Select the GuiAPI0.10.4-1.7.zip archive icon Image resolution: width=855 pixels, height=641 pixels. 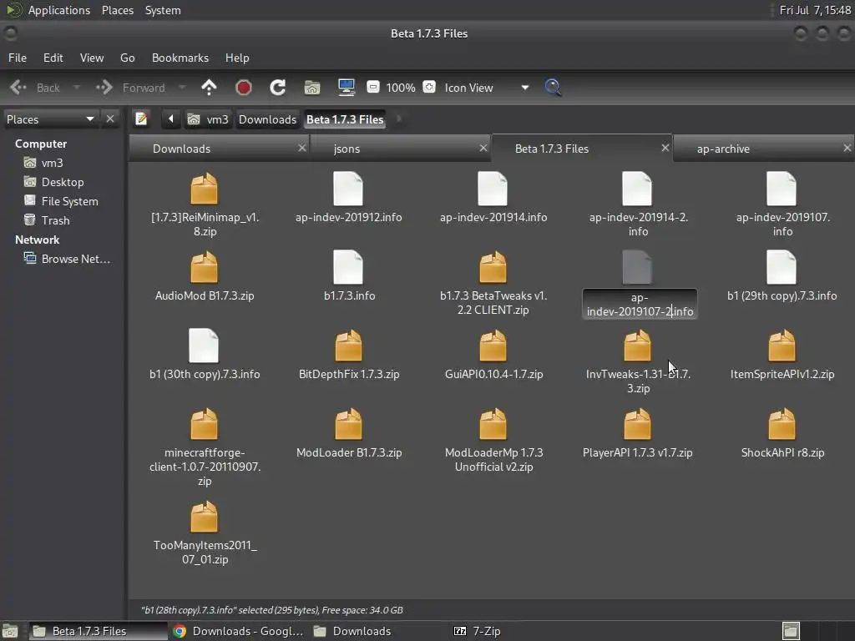coord(493,346)
